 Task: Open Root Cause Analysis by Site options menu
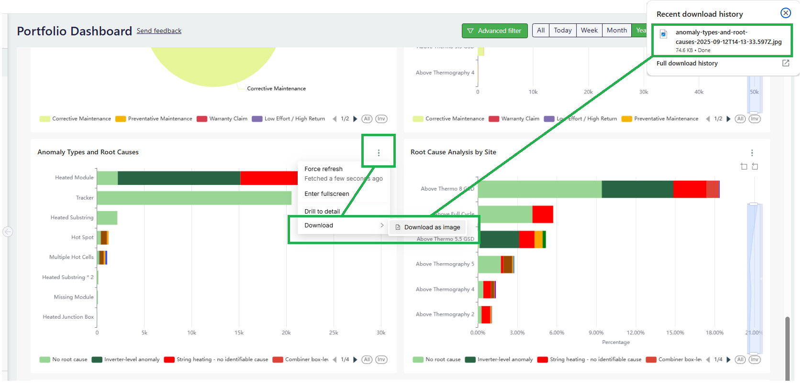(x=752, y=153)
